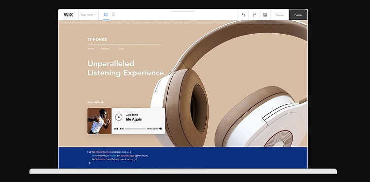Skip to the next track
This screenshot has height=182, width=370.
coord(122,129)
